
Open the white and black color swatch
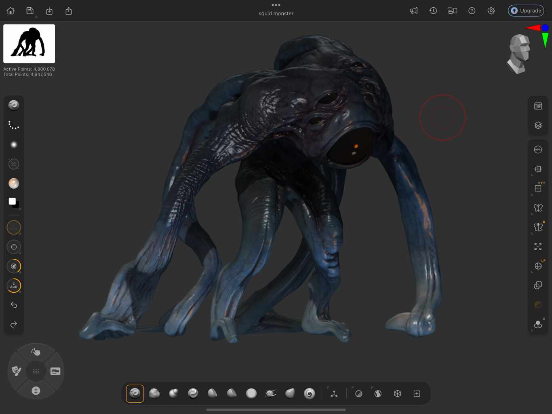point(14,202)
